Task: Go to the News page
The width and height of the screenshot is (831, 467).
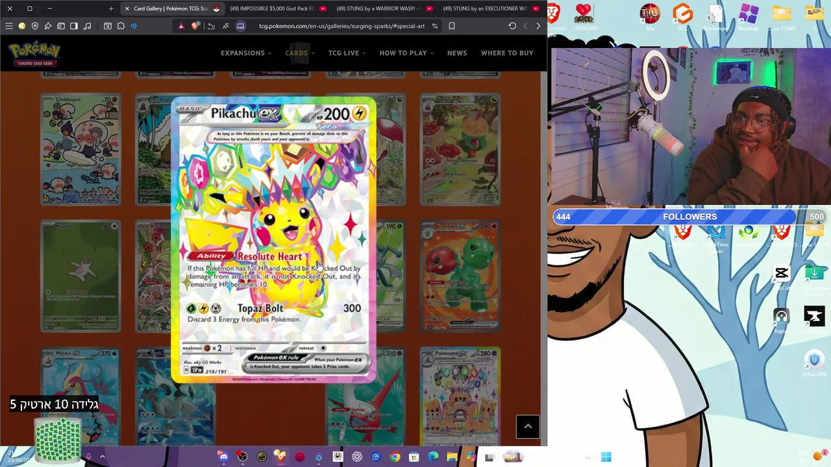Action: (457, 53)
